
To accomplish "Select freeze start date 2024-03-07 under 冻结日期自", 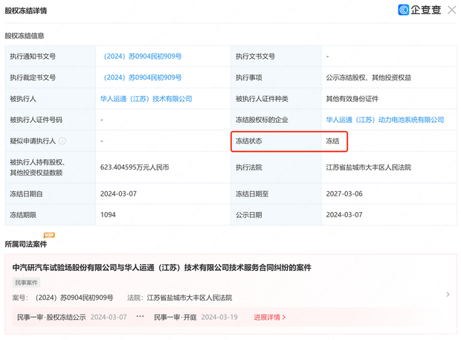I will pos(118,194).
